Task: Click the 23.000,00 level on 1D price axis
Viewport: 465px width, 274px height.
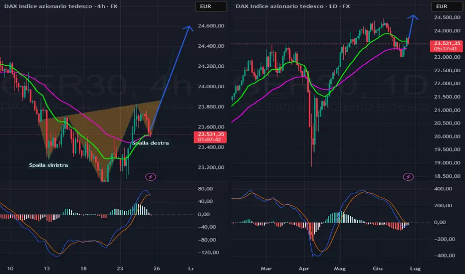Action: click(447, 57)
